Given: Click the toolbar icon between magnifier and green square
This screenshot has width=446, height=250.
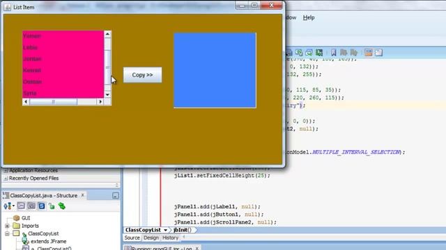Looking at the screenshot, I should (x=309, y=53).
